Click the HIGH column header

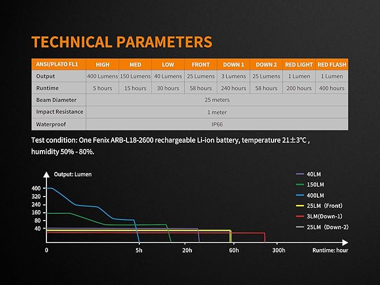pyautogui.click(x=102, y=65)
